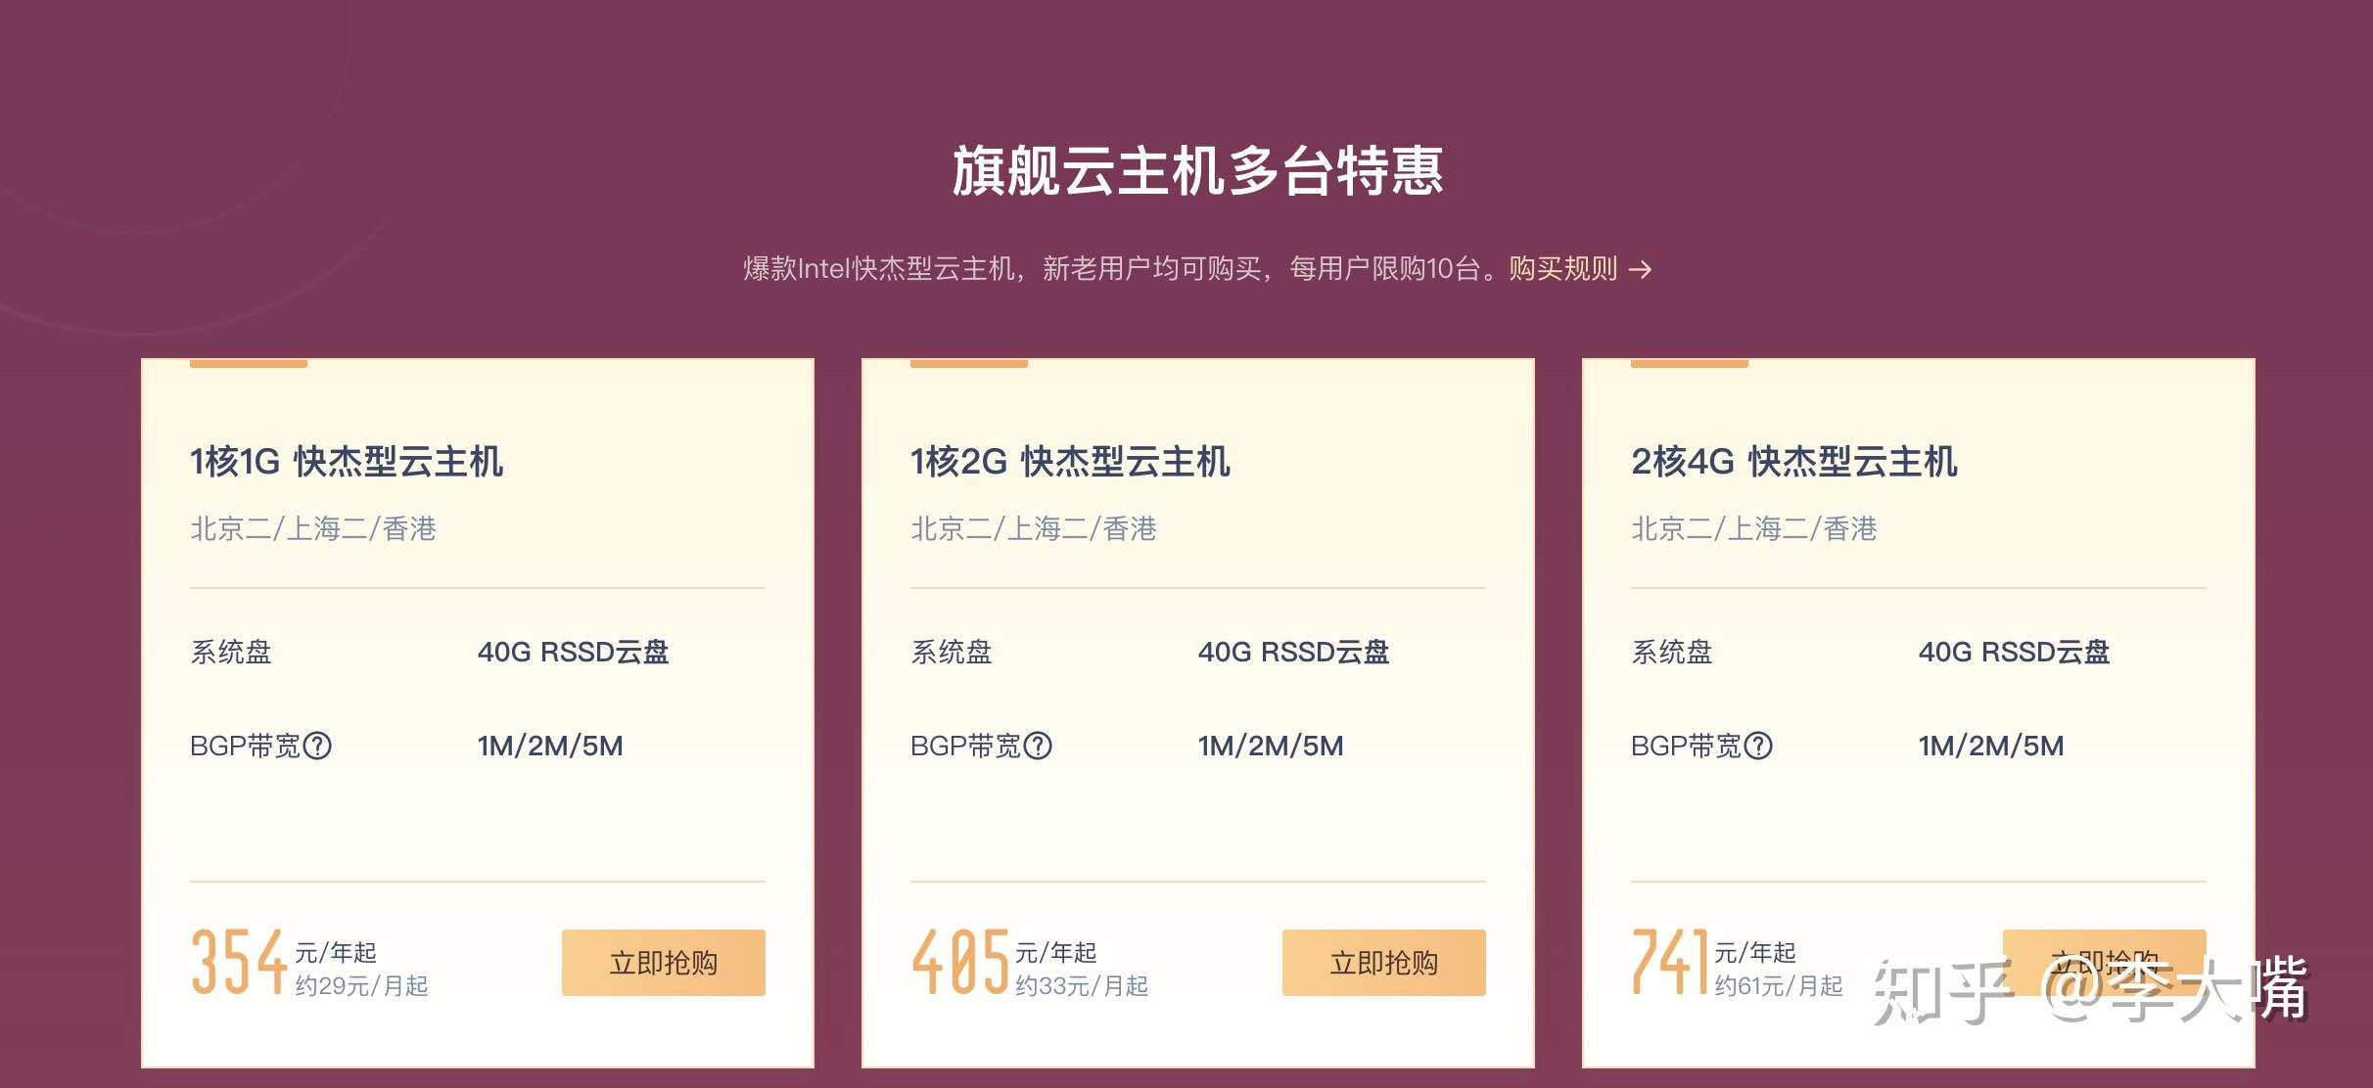Open the 购买规则 link
Viewport: 2373px width, 1088px height.
tap(1562, 269)
